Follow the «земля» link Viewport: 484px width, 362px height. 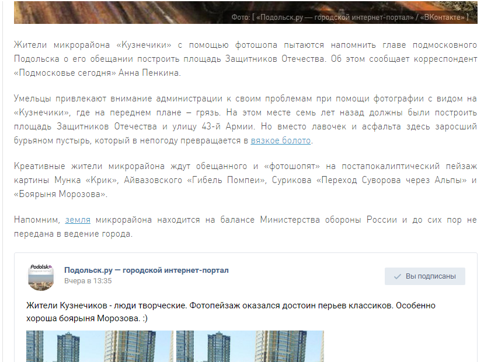click(77, 220)
